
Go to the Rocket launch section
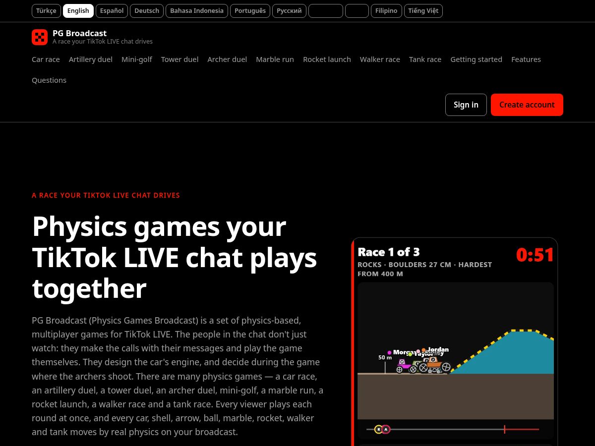pos(327,59)
